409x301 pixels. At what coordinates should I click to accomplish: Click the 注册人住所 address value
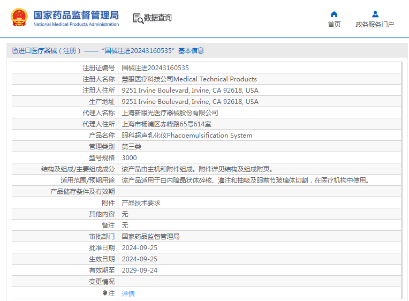(190, 91)
